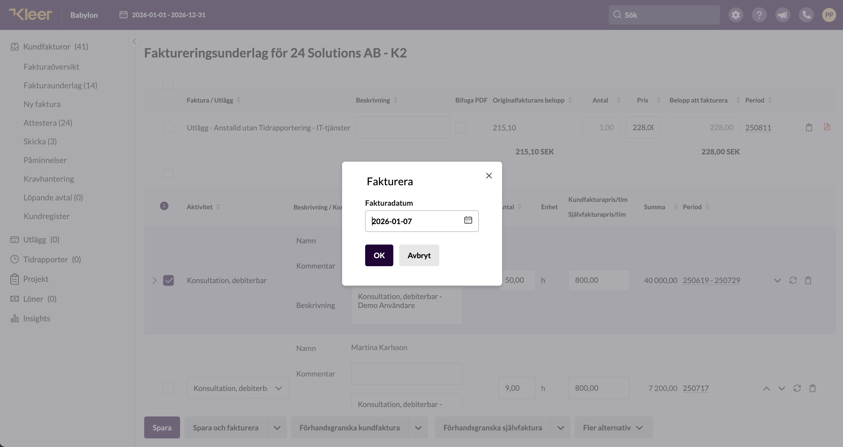
Task: Delete the 7 200,00 row
Action: tap(812, 388)
